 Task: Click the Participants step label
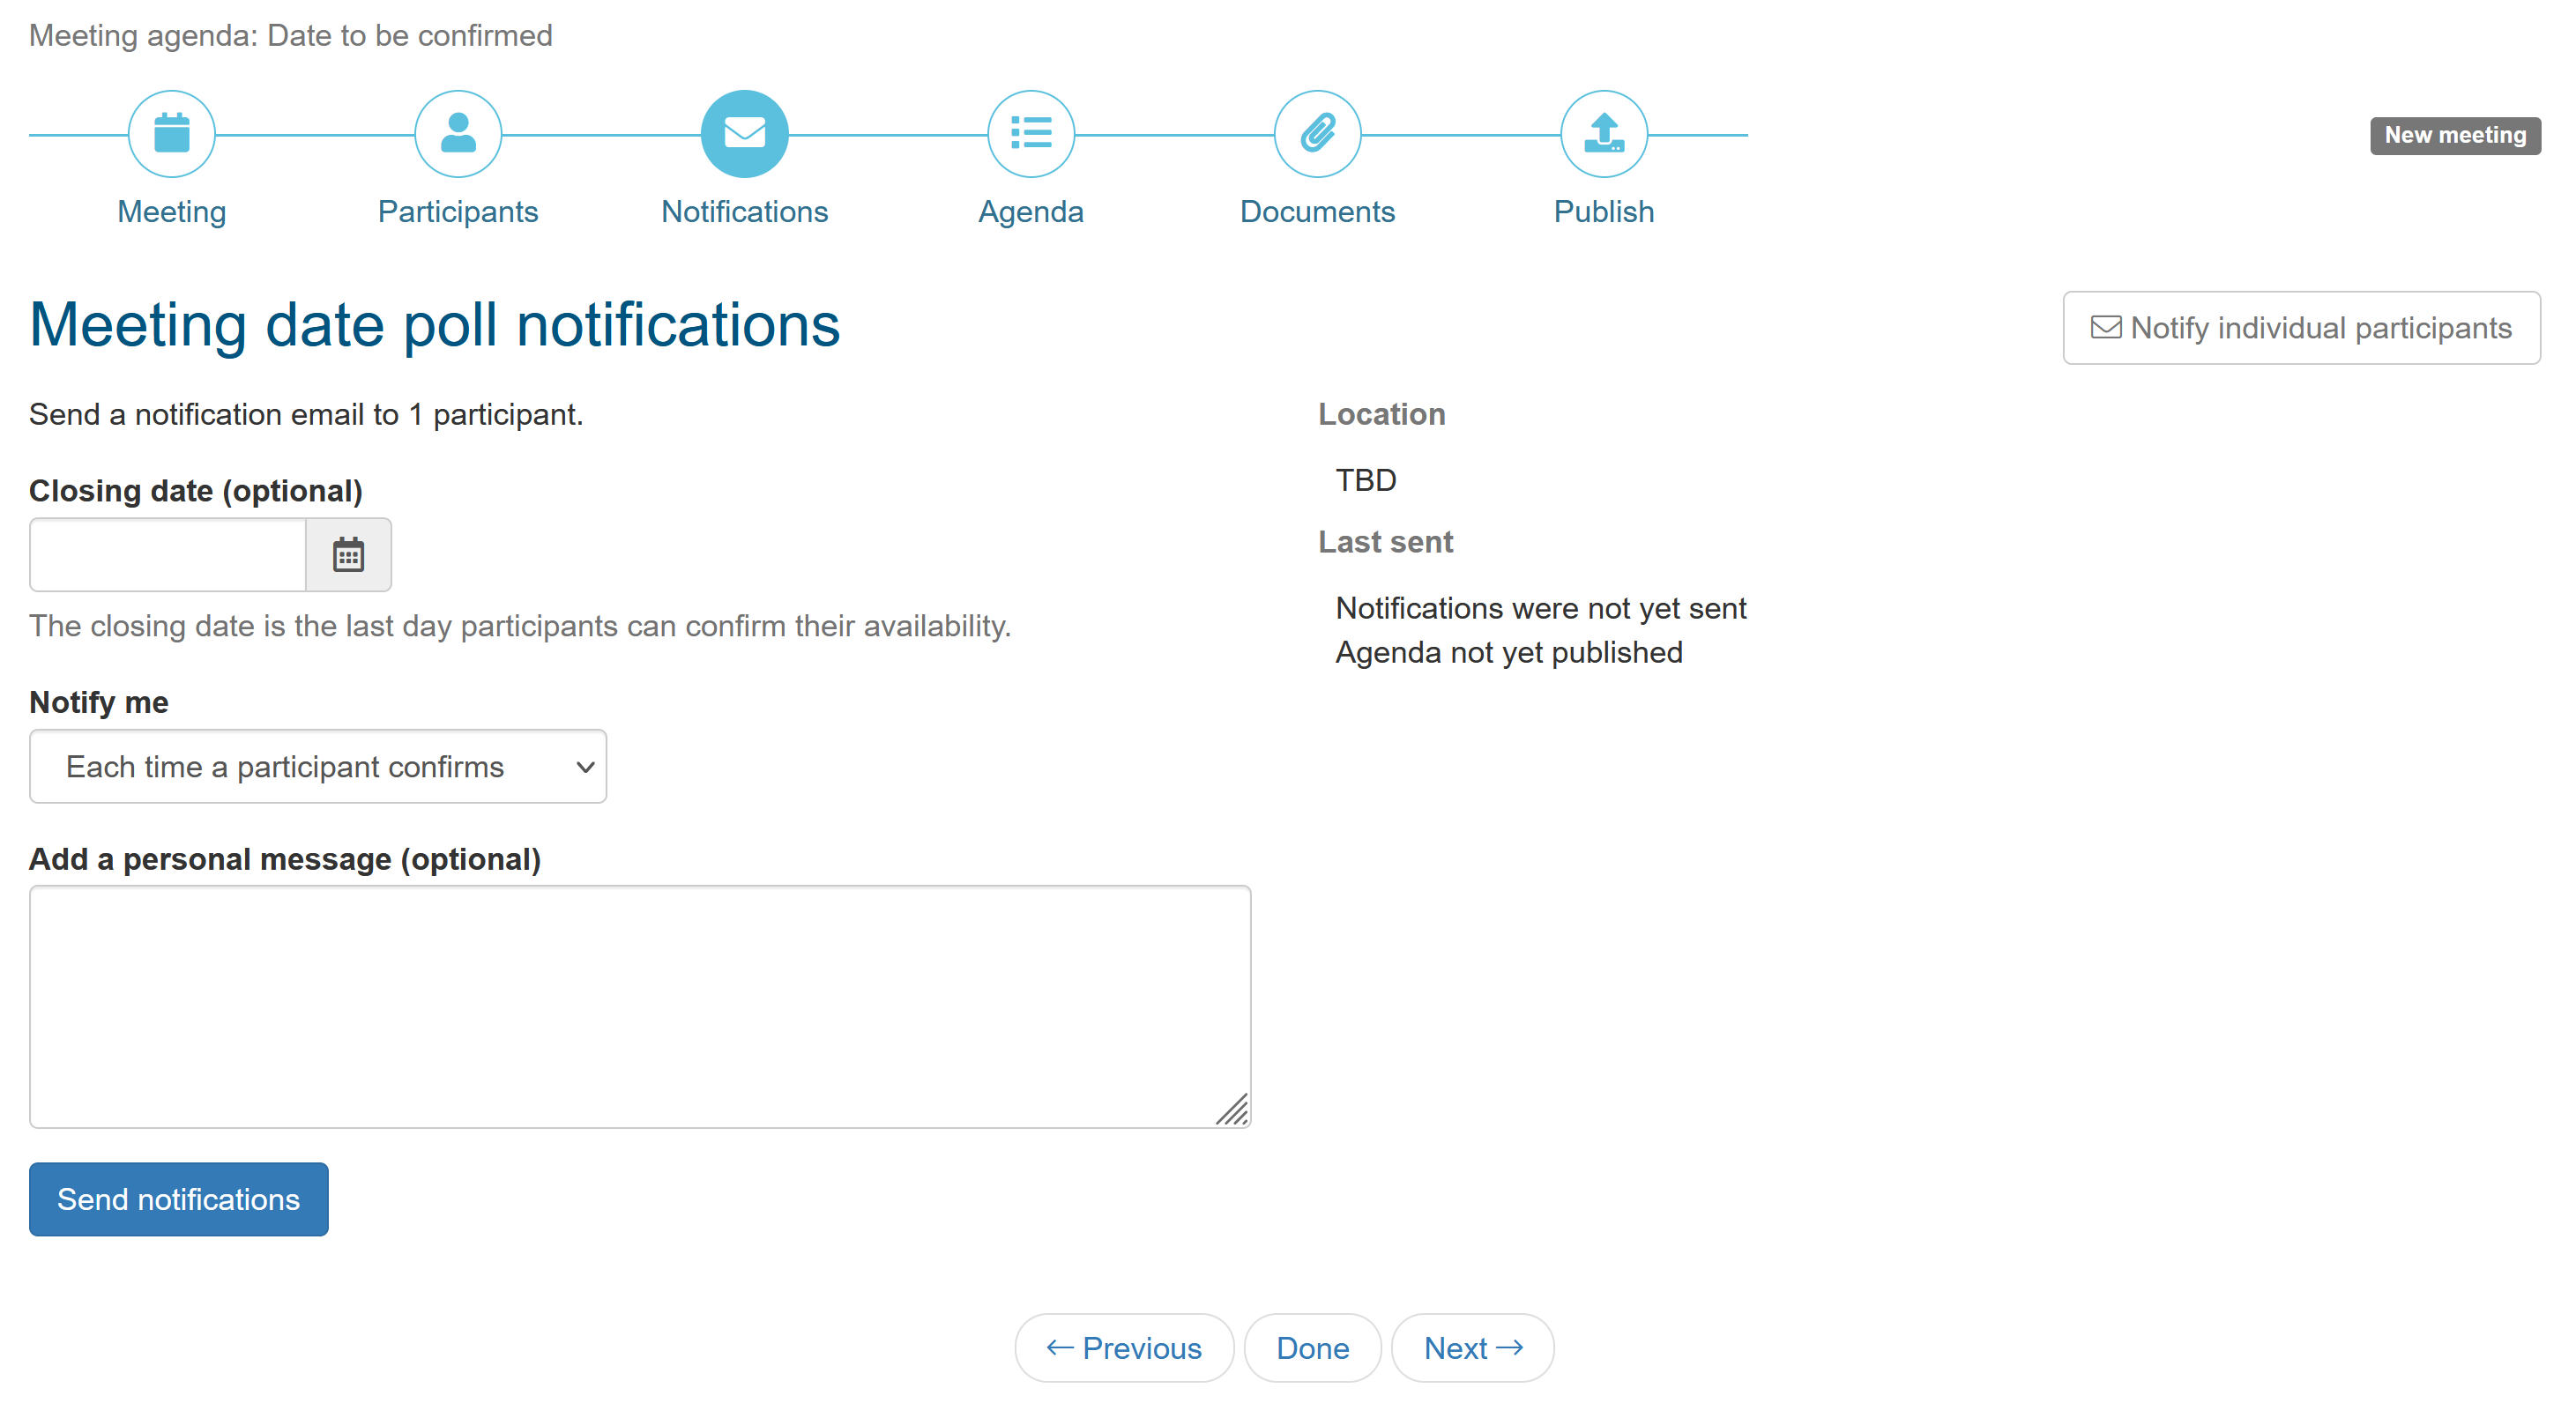click(458, 212)
